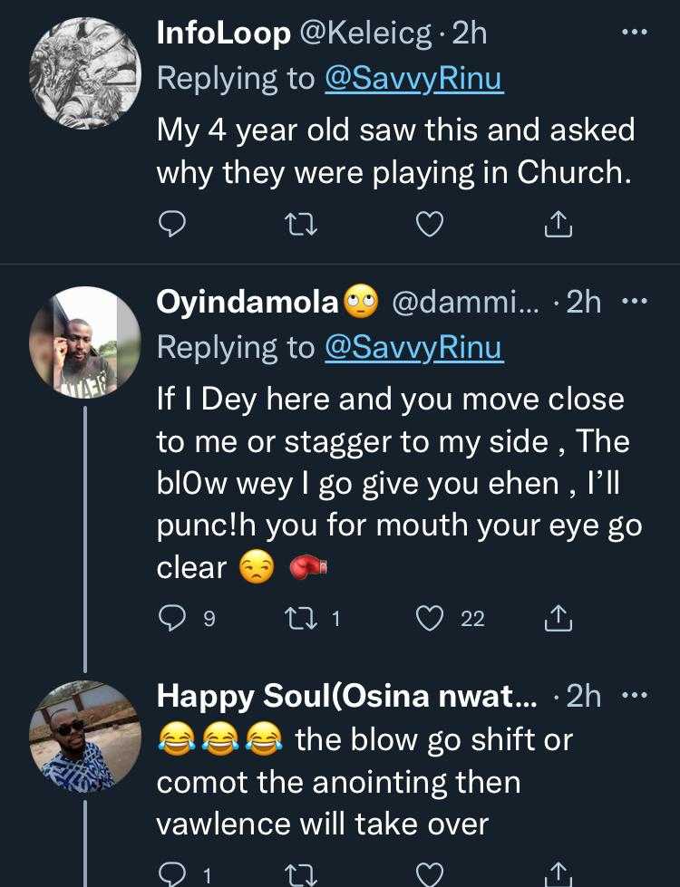Retweet Happy Soul's tweet
The image size is (680, 887).
[301, 874]
